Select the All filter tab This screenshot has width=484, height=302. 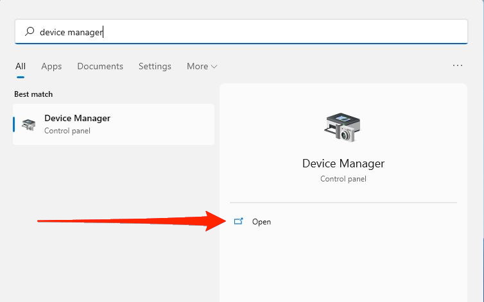pyautogui.click(x=21, y=66)
